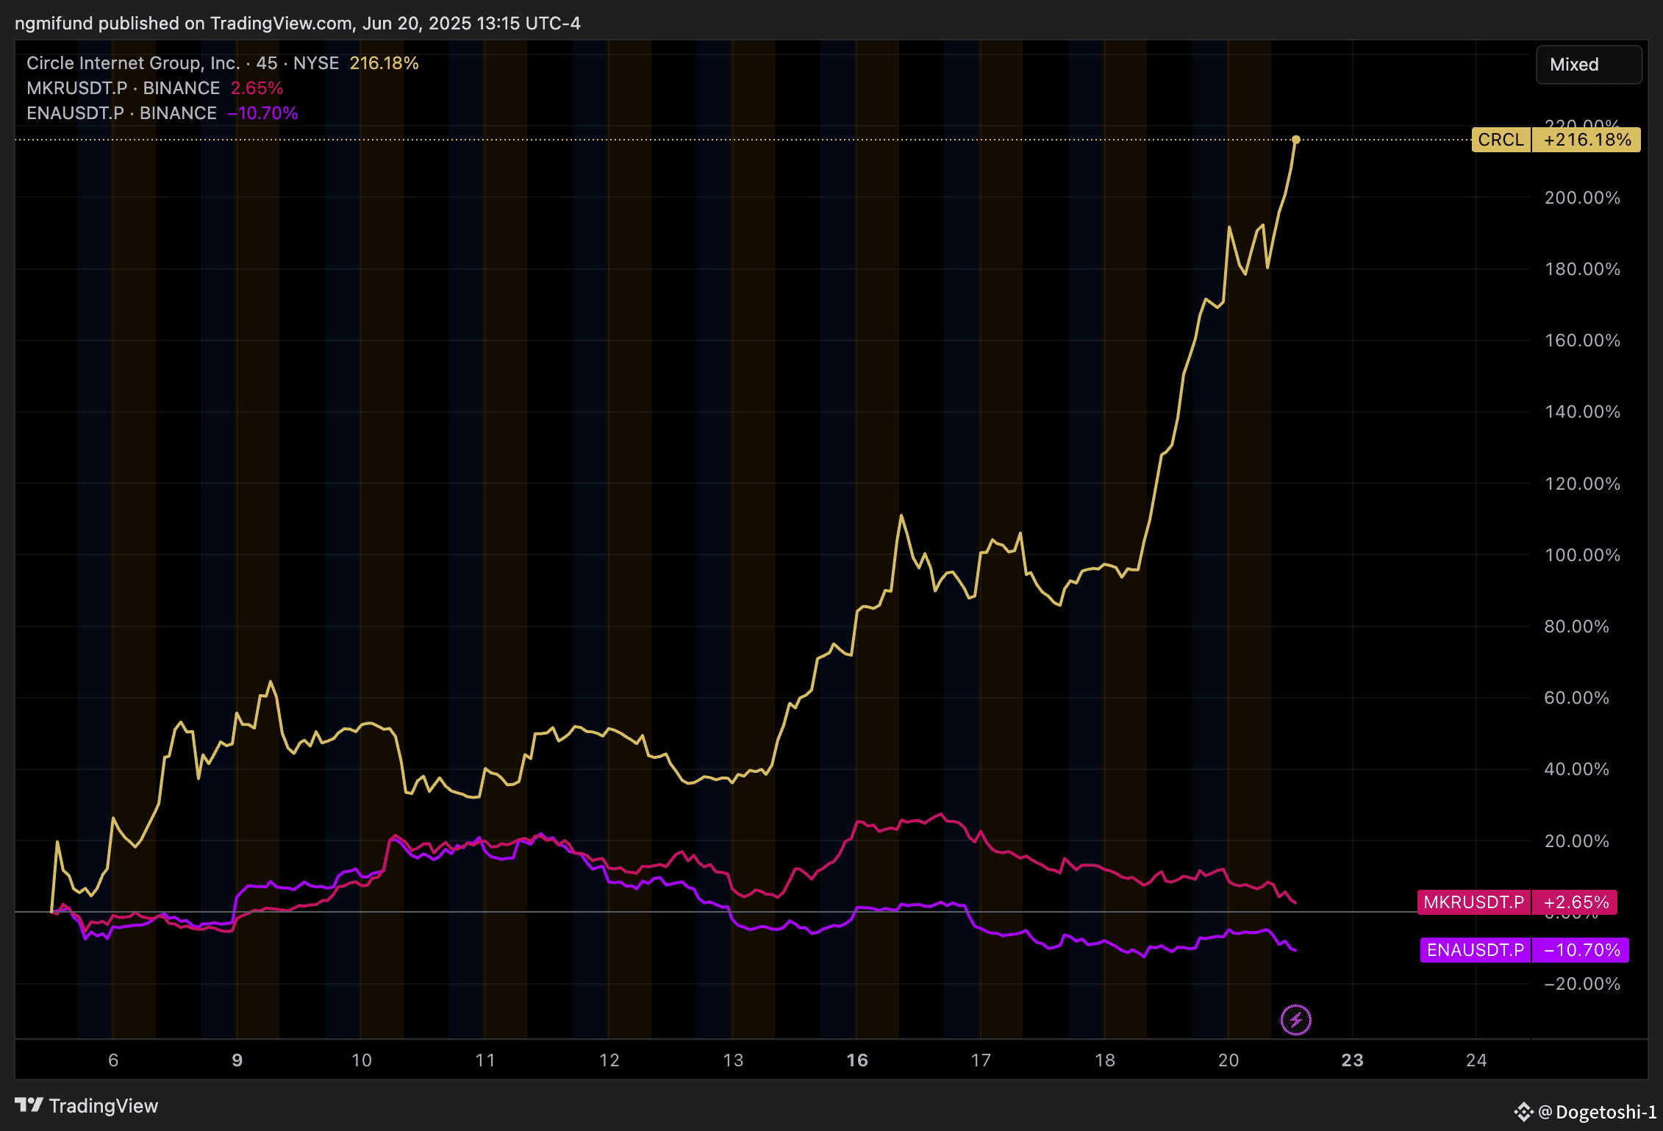1663x1131 pixels.
Task: Click date 18 on the time axis
Action: click(1105, 1060)
